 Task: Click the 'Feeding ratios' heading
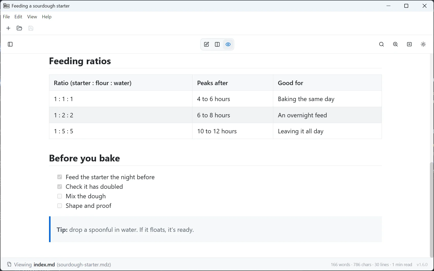pos(80,61)
